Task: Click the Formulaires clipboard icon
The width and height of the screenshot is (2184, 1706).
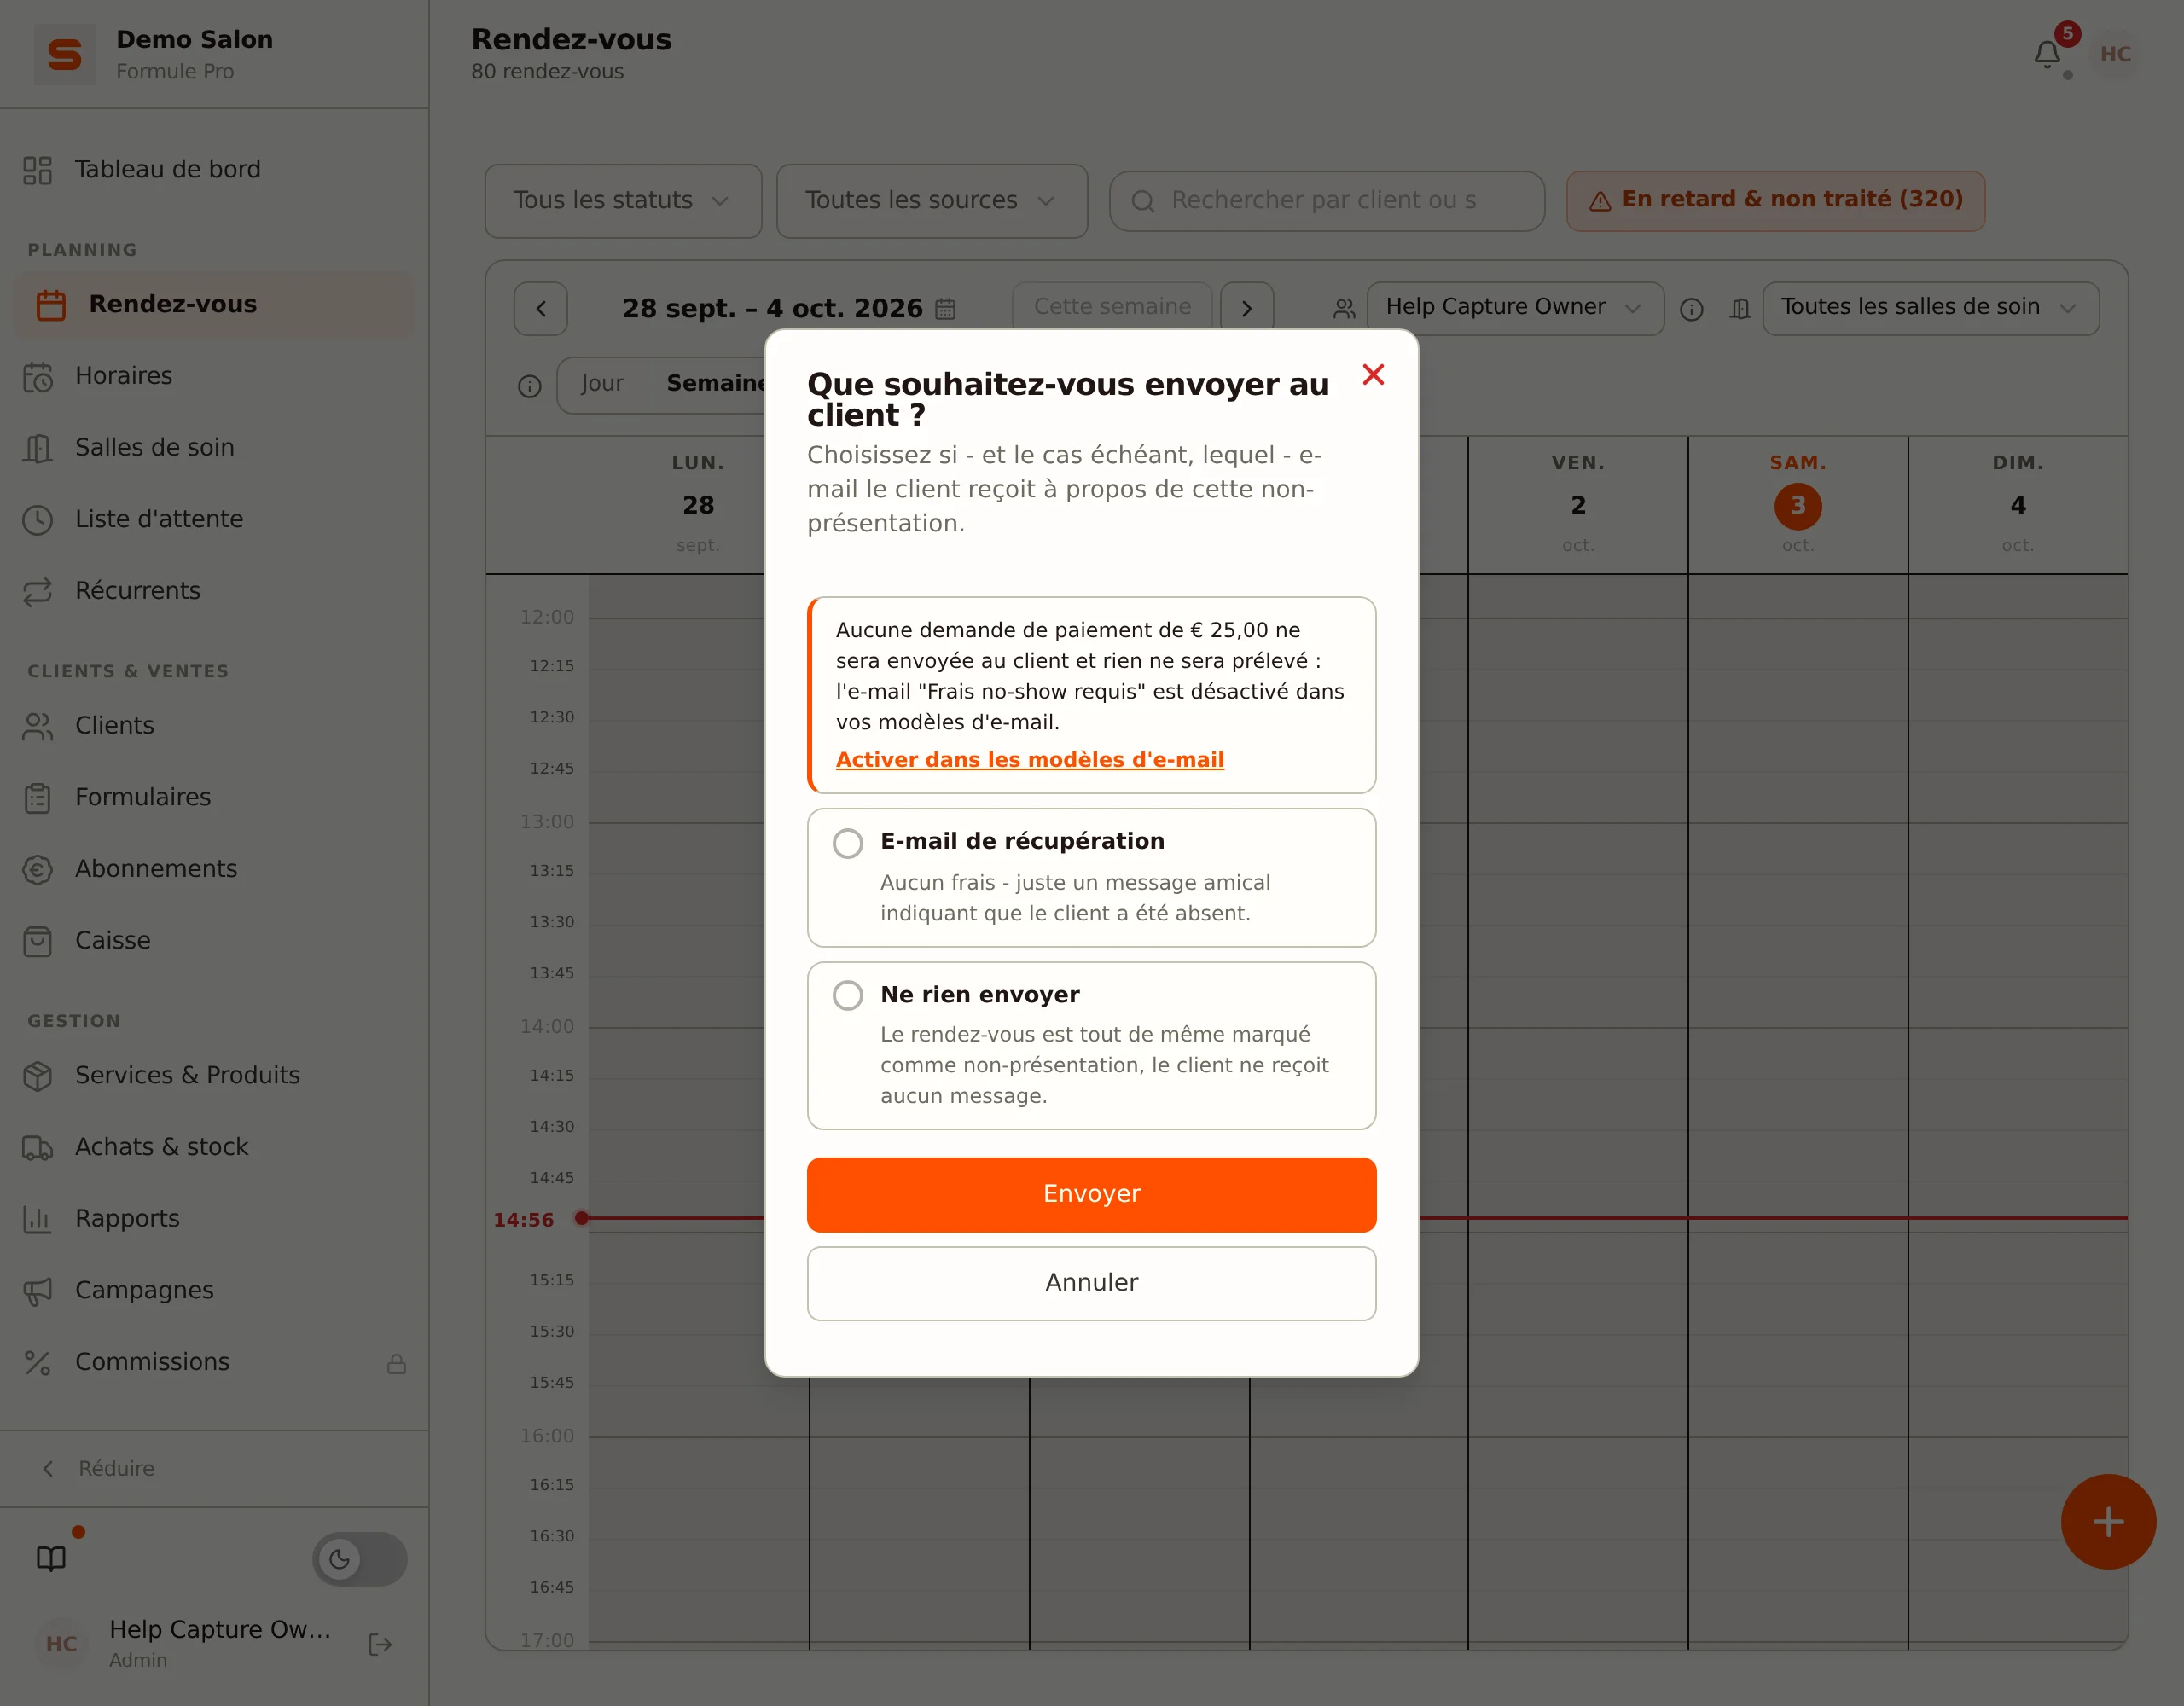Action: [38, 798]
